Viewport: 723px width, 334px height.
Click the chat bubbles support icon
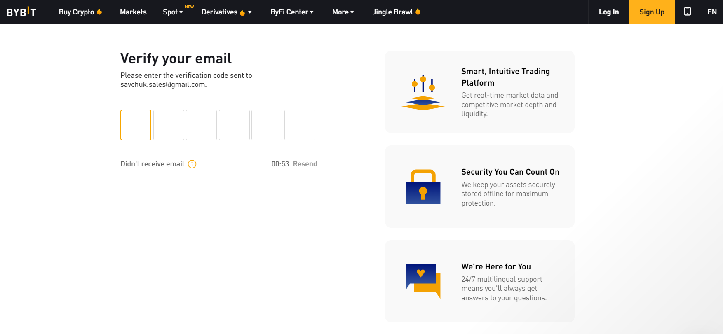pos(423,281)
